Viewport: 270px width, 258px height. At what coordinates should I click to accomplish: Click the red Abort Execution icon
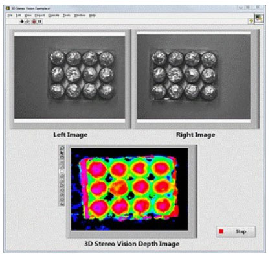[34, 21]
